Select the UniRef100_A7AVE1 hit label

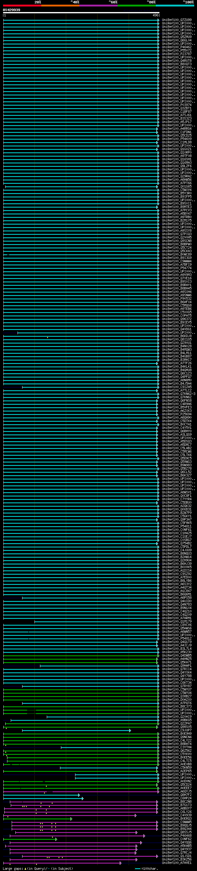pos(177,863)
